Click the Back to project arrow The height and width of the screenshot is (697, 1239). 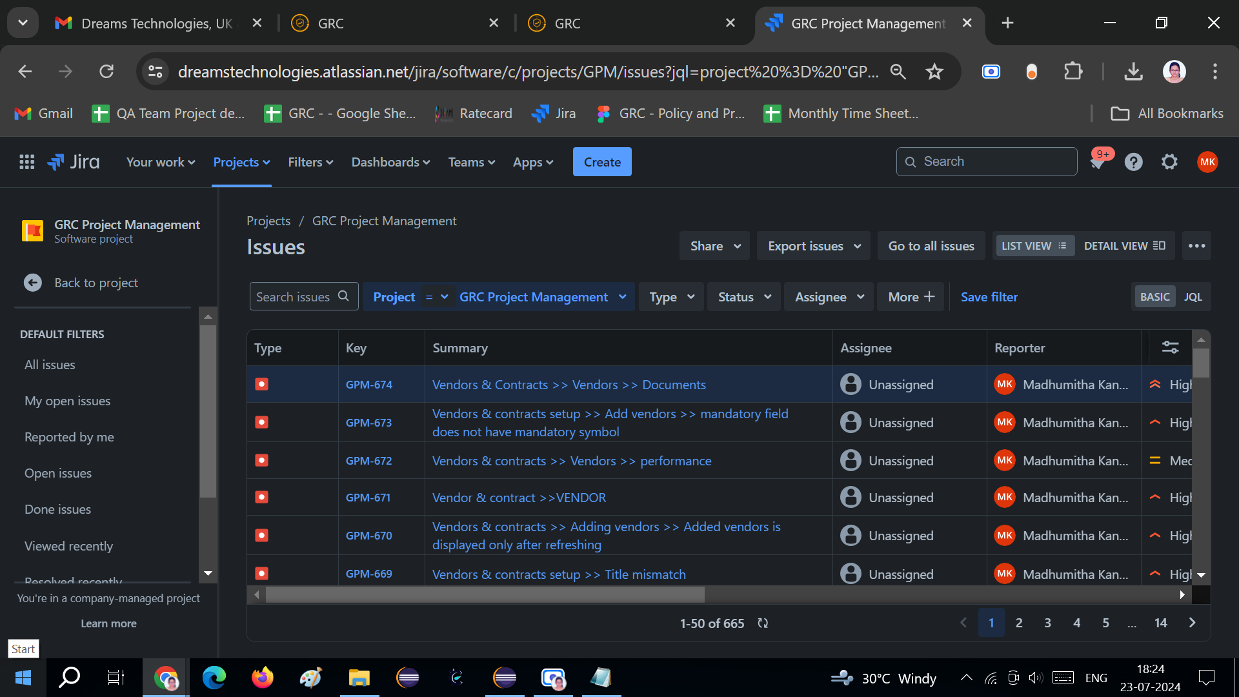(33, 283)
